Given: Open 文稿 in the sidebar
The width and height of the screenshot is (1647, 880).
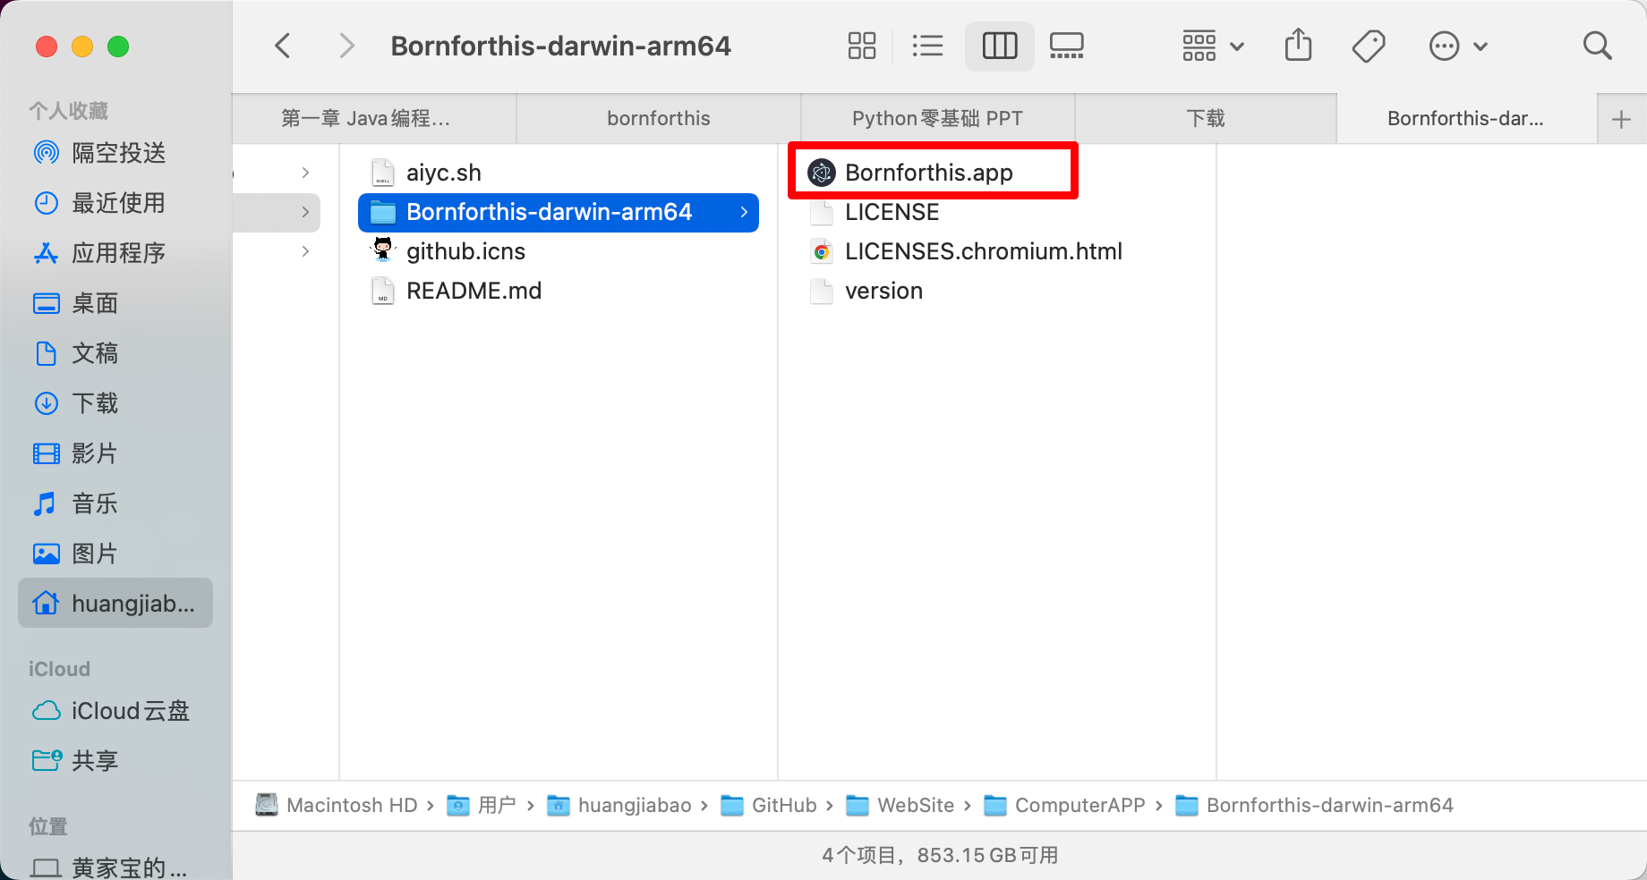Looking at the screenshot, I should pyautogui.click(x=115, y=353).
